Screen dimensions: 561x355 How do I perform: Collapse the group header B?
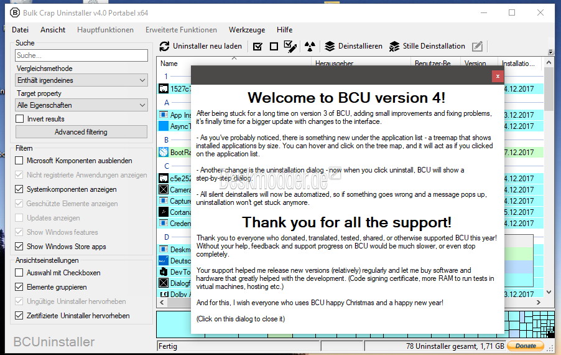166,140
